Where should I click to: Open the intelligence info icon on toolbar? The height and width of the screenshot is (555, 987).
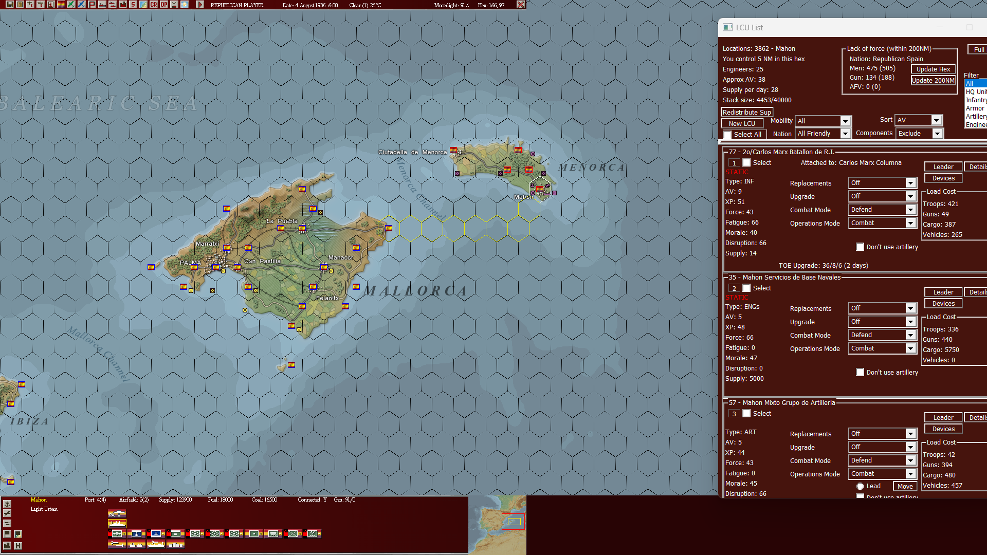50,5
